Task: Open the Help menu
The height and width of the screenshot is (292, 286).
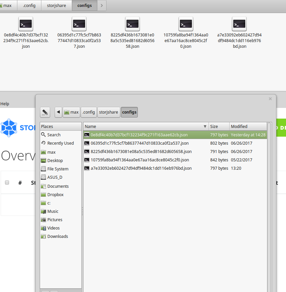Action: pos(5,104)
